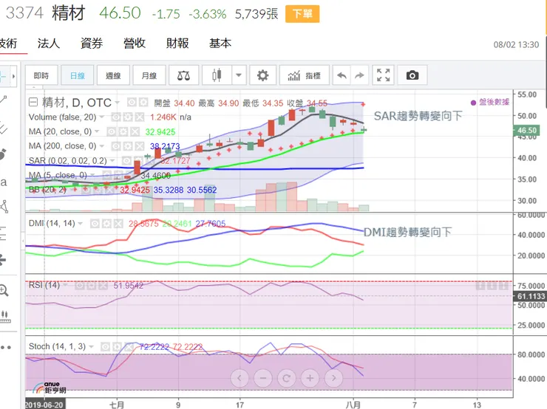Select the pitchfork lines tool
This screenshot has width=547, height=409.
click(3, 128)
